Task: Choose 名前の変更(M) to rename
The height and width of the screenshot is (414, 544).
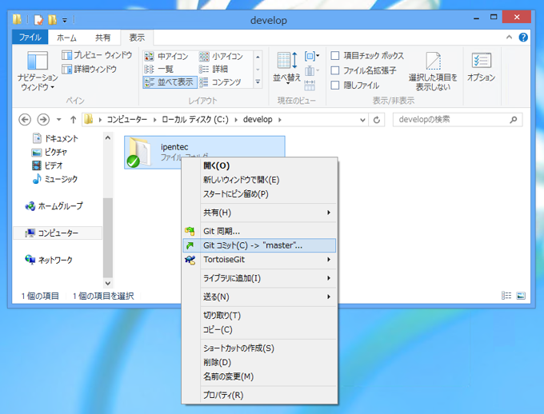Action: pos(259,376)
